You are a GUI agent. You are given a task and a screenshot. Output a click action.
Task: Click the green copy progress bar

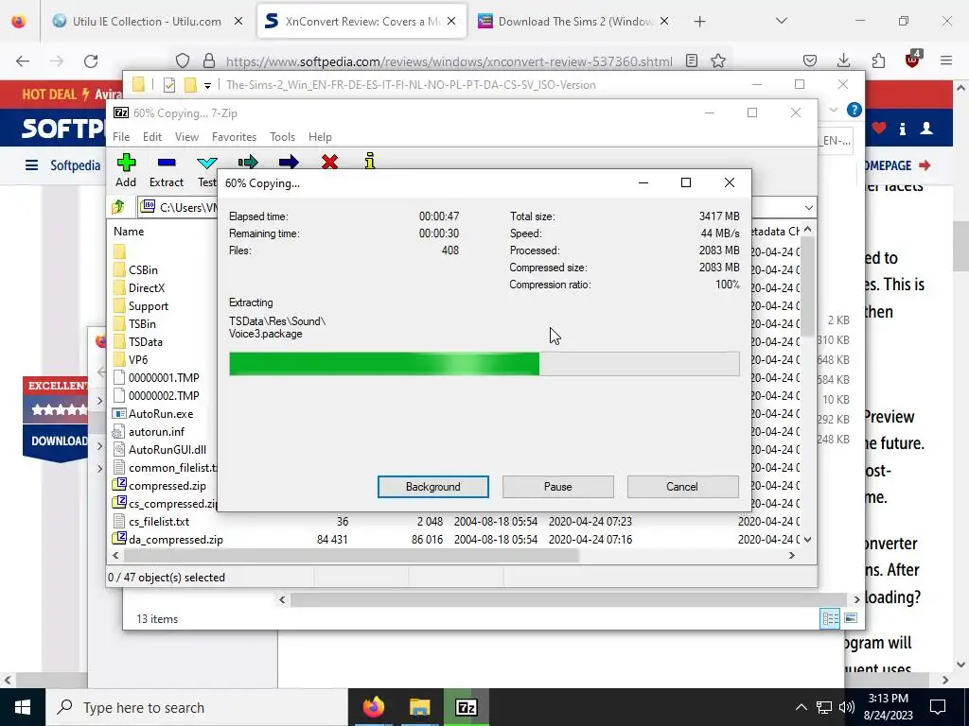click(x=484, y=364)
